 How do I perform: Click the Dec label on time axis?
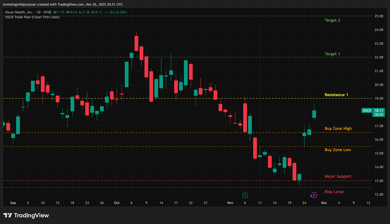click(324, 203)
